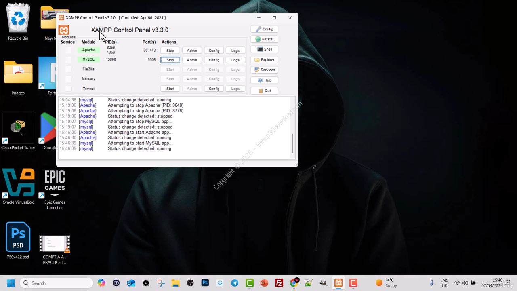Start the Tomcat module

[170, 89]
